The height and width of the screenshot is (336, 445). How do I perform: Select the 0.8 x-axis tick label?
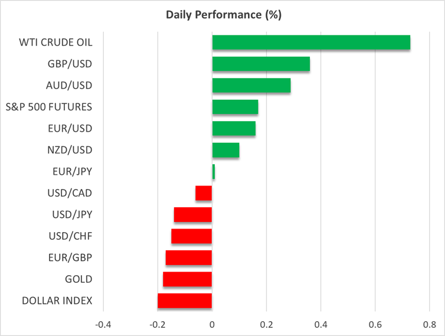pyautogui.click(x=430, y=324)
